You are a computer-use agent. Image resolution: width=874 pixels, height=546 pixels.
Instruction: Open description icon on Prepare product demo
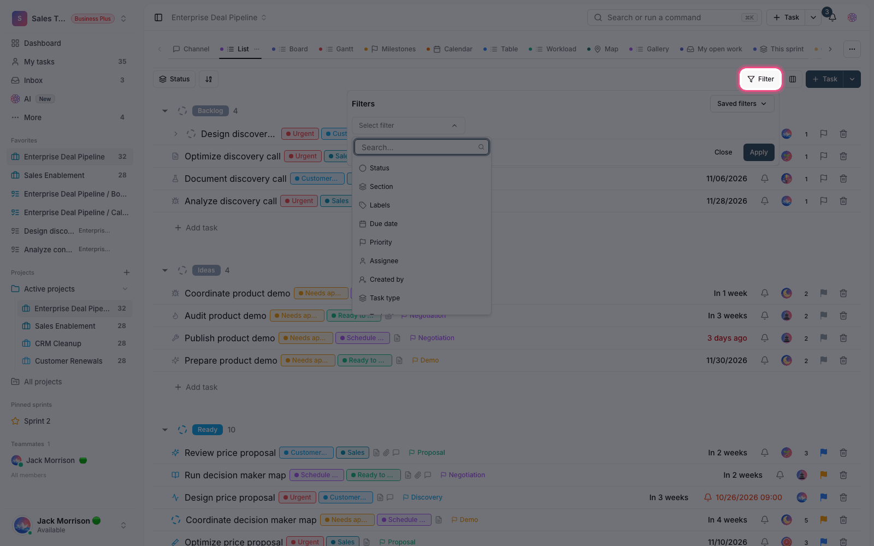400,360
